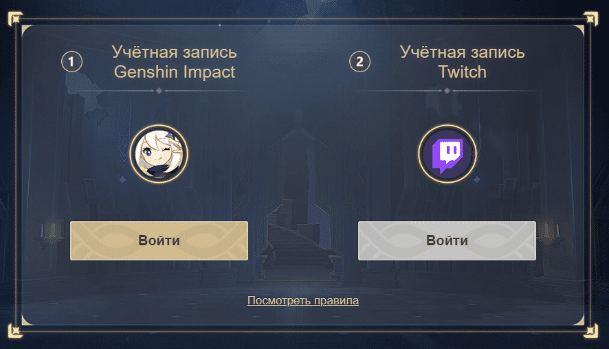Click the top-left golden corner ornament
Screen dimensions: 609x349
(14, 19)
